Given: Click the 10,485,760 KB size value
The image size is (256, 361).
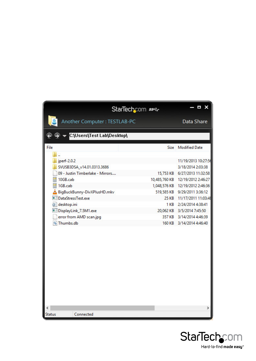Looking at the screenshot, I should [162, 179].
